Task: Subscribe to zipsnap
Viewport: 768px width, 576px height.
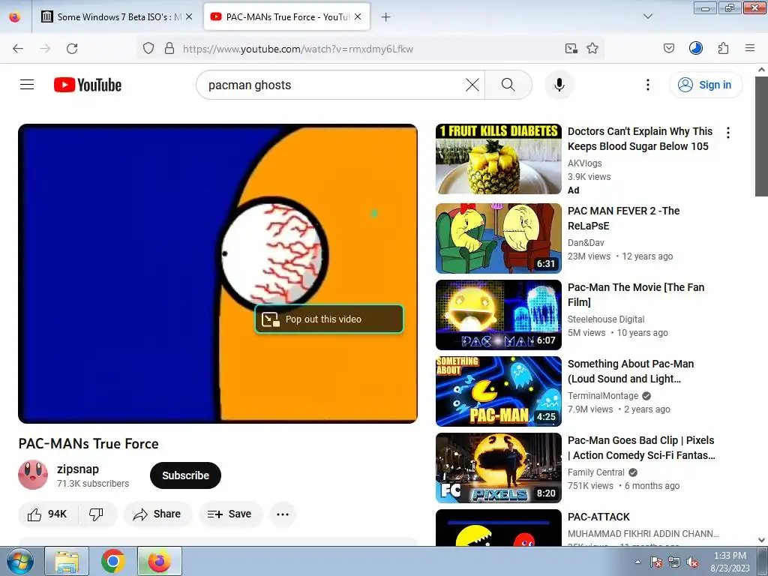Action: point(186,475)
